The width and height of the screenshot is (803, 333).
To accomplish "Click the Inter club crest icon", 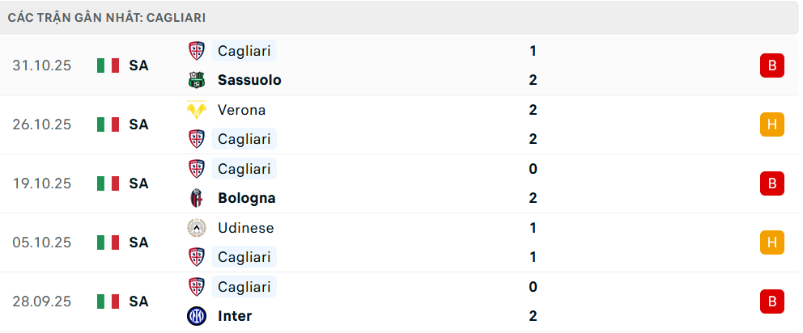I will (x=196, y=316).
